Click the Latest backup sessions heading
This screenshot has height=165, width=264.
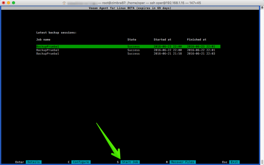[56, 32]
